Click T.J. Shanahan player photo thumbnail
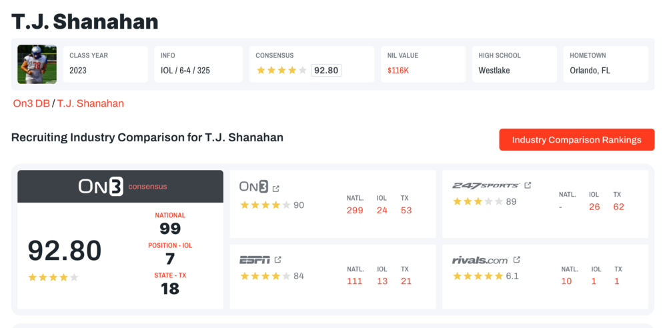Image resolution: width=667 pixels, height=328 pixels. point(37,64)
